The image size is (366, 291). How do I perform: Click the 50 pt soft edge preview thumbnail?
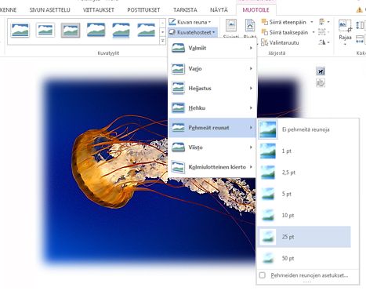(268, 258)
